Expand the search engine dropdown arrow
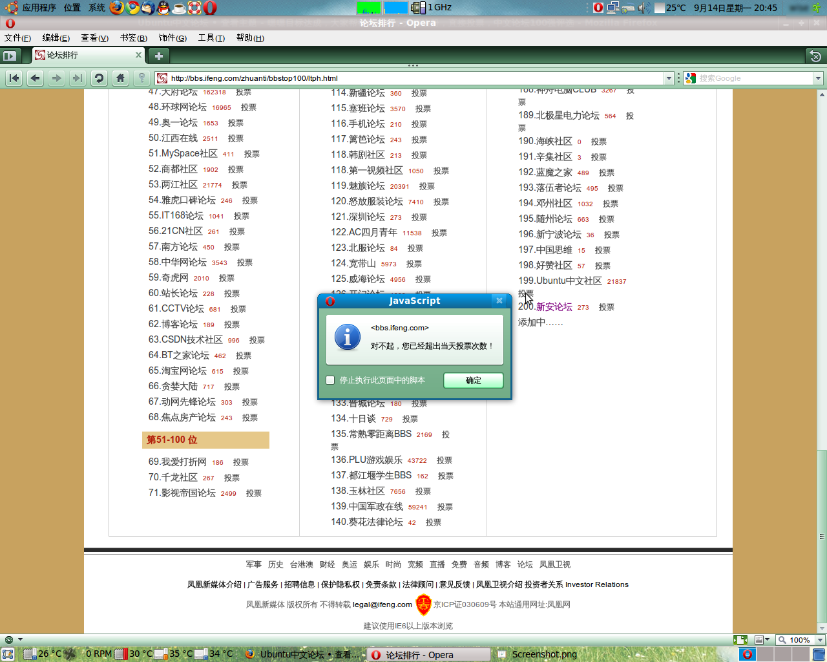 [818, 78]
